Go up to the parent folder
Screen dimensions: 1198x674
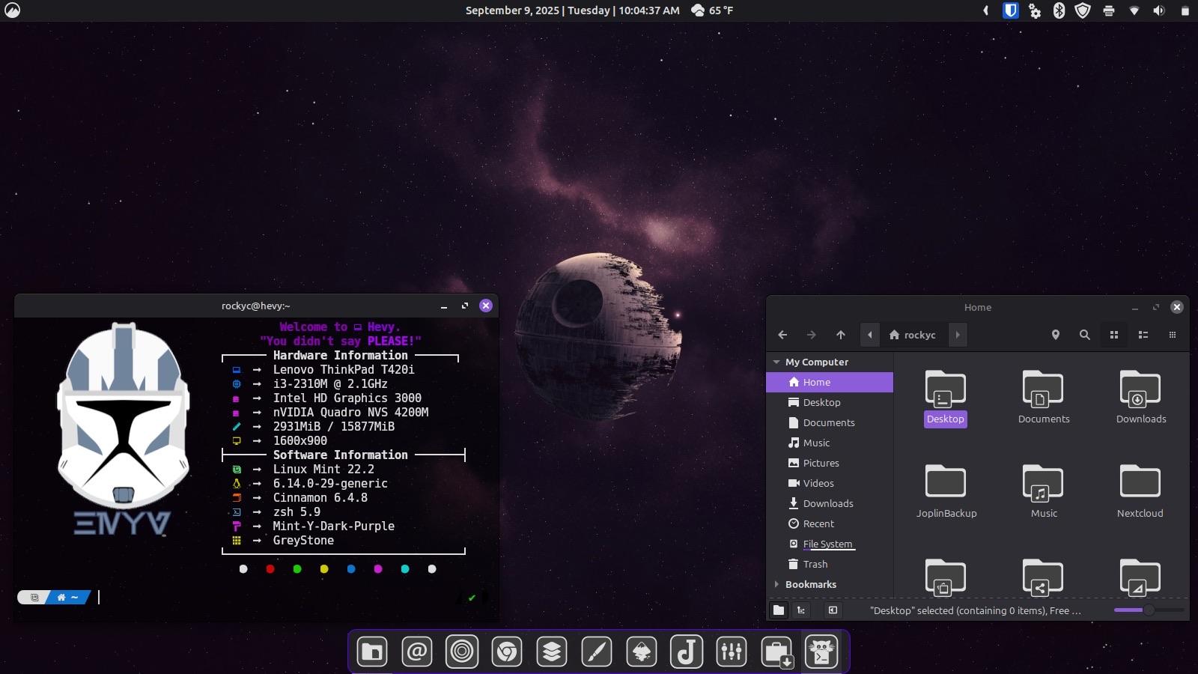[x=841, y=335]
